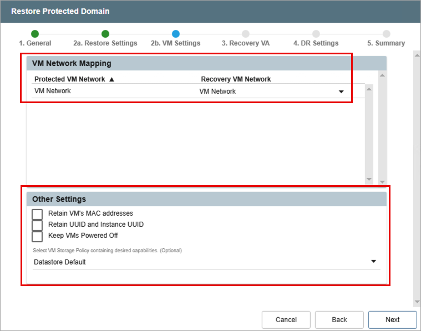The width and height of the screenshot is (421, 331).
Task: Go to the 1. General step label
Action: pyautogui.click(x=35, y=43)
